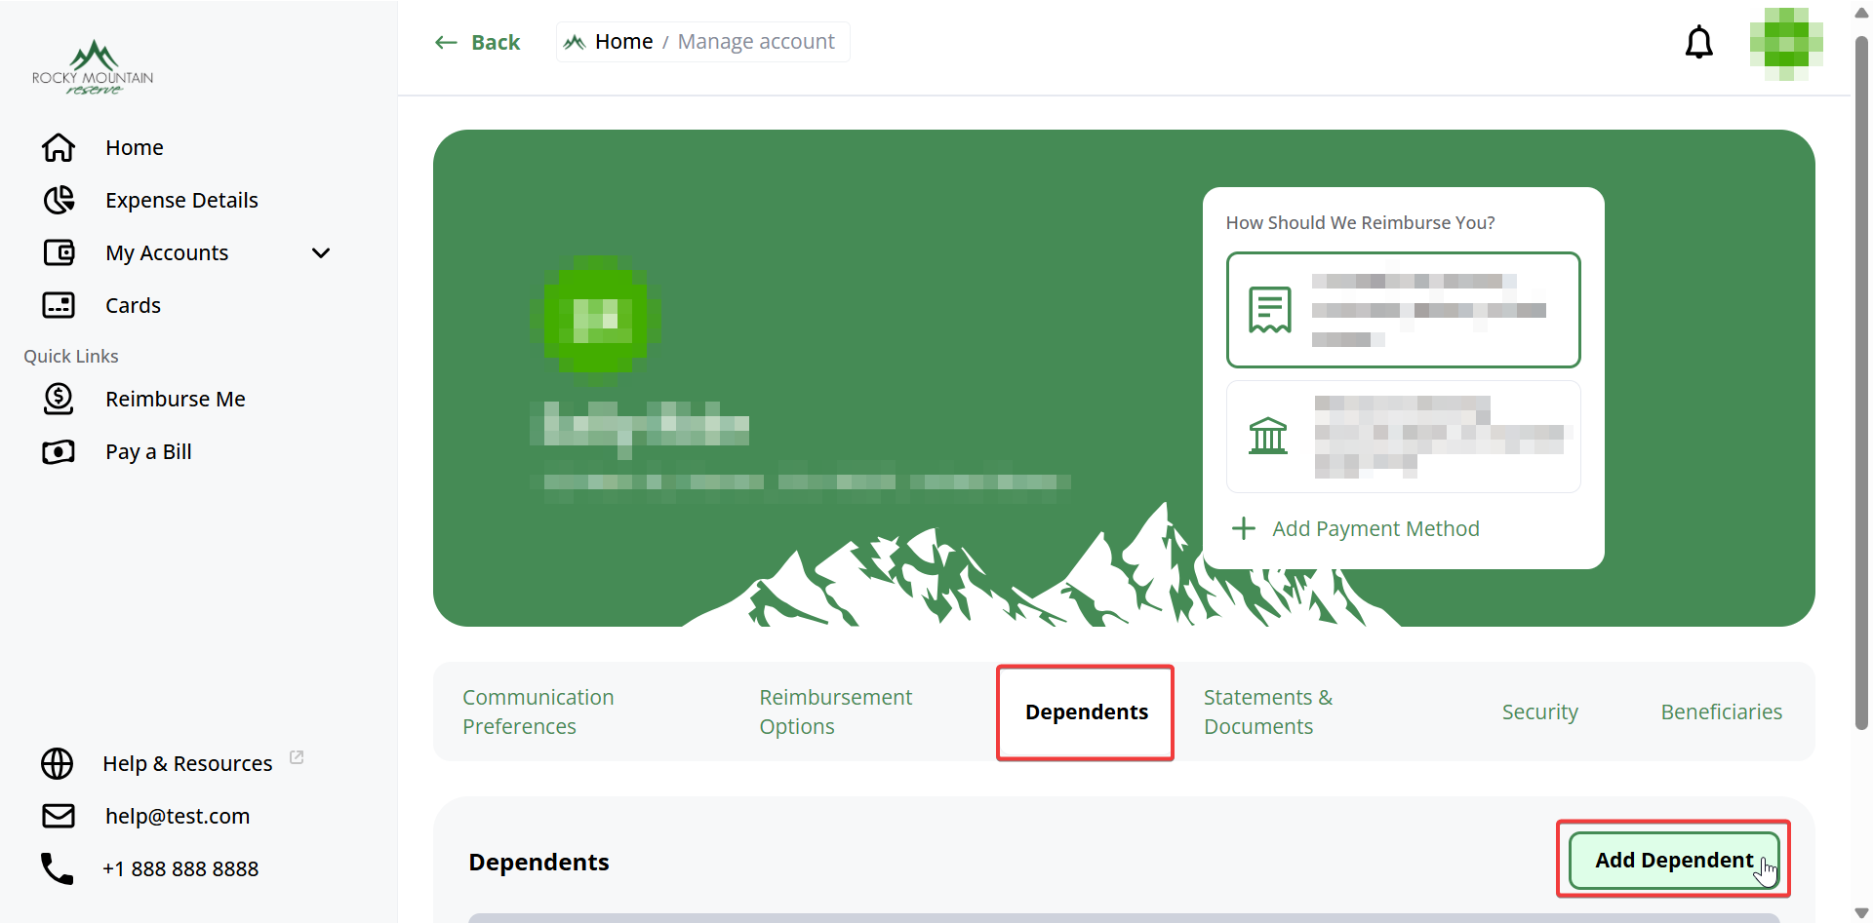Click the 'How Should We Reimburse You?' heading
1873x923 pixels.
[1360, 223]
